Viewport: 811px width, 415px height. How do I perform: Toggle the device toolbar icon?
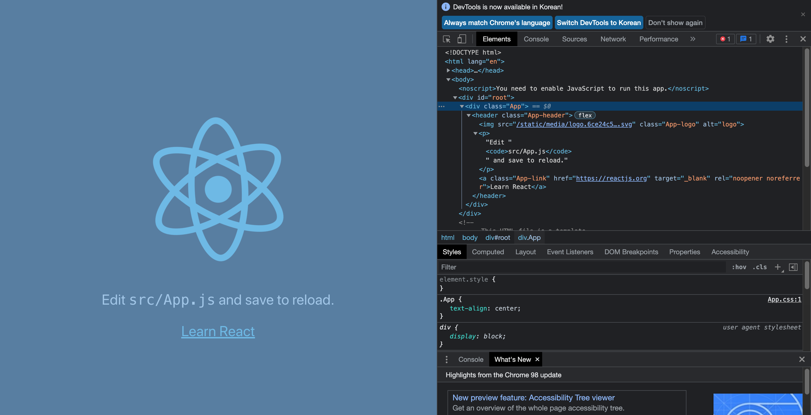[462, 39]
